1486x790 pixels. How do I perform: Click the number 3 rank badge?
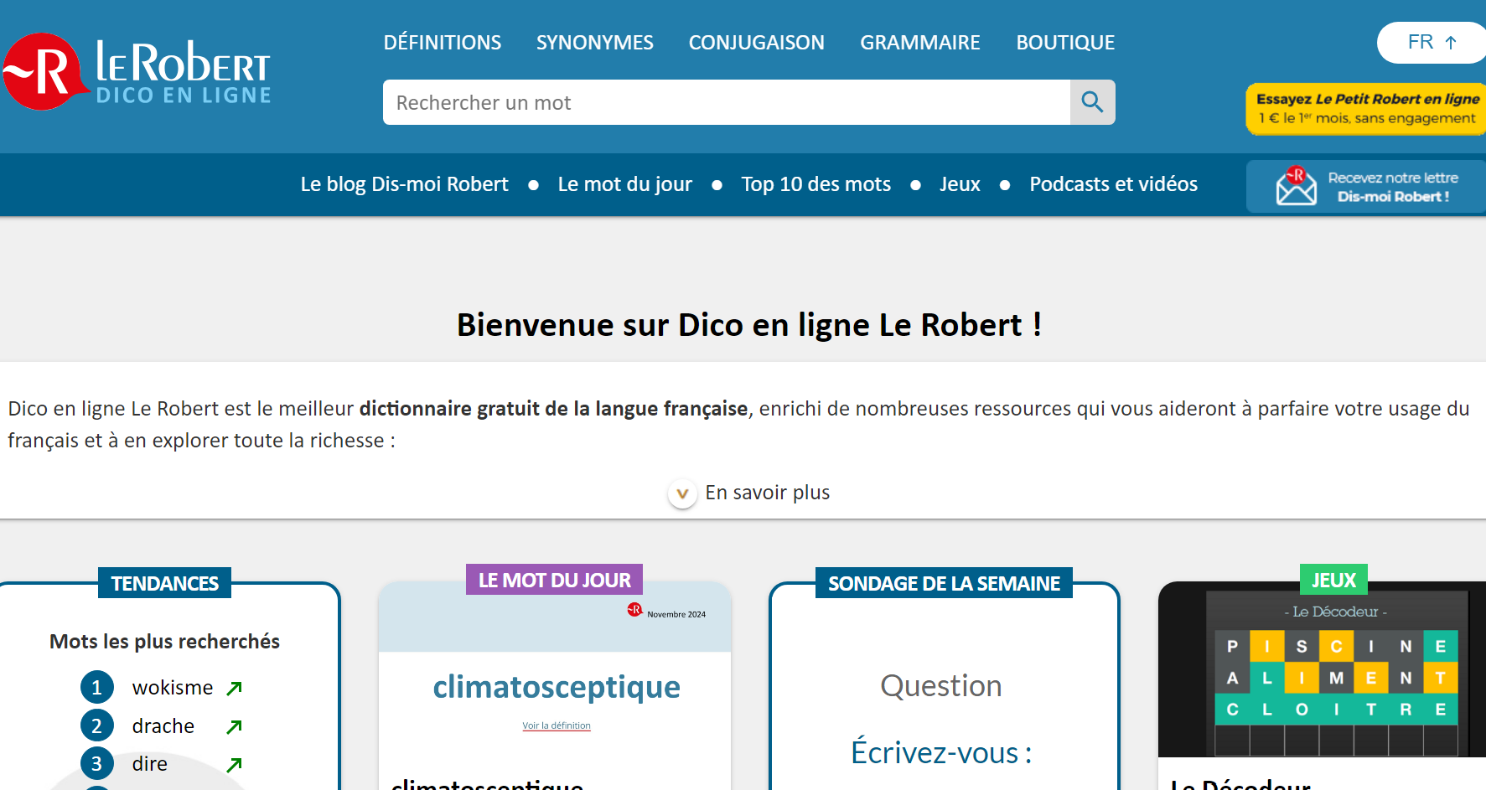click(97, 764)
